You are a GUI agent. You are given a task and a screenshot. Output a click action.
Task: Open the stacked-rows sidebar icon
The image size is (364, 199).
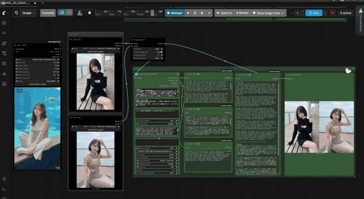4,84
